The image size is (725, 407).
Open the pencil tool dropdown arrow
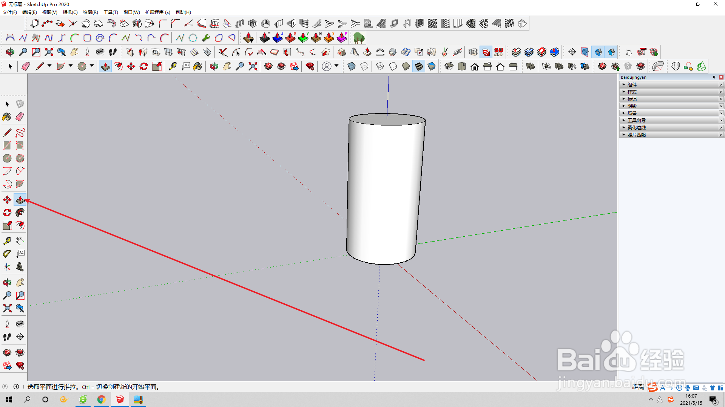point(49,66)
